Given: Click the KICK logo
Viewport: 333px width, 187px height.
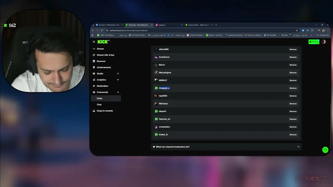Looking at the screenshot, I should [103, 42].
